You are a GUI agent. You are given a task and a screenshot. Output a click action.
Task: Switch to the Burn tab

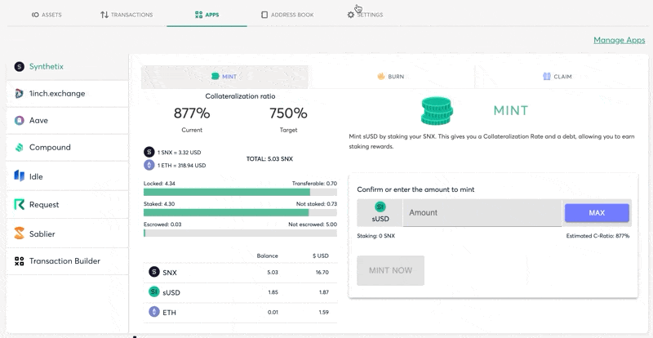[391, 77]
